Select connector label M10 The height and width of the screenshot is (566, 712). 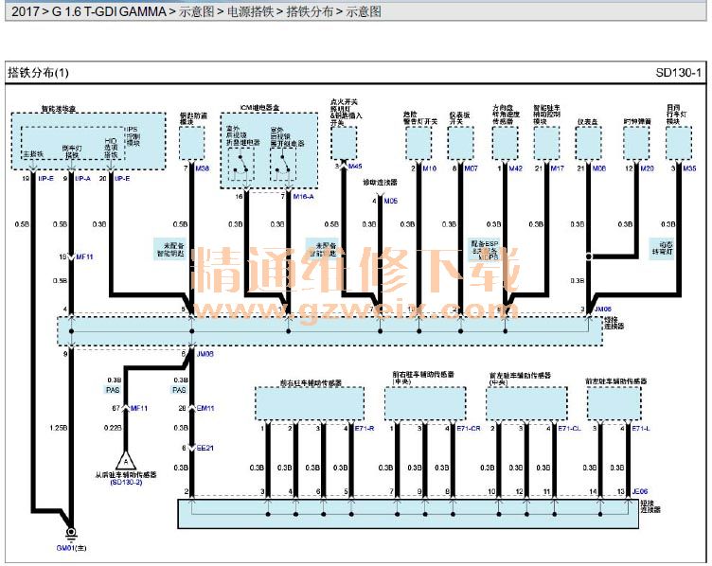[x=429, y=168]
